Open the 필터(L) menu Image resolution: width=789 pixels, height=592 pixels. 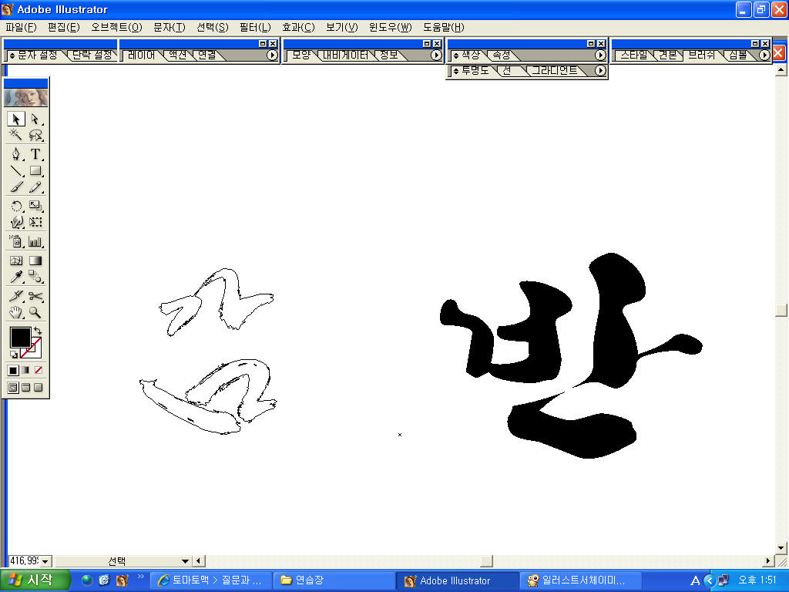pos(249,27)
